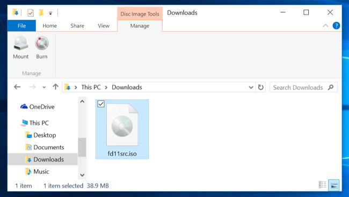Switch to large icons view layout

coord(334,185)
